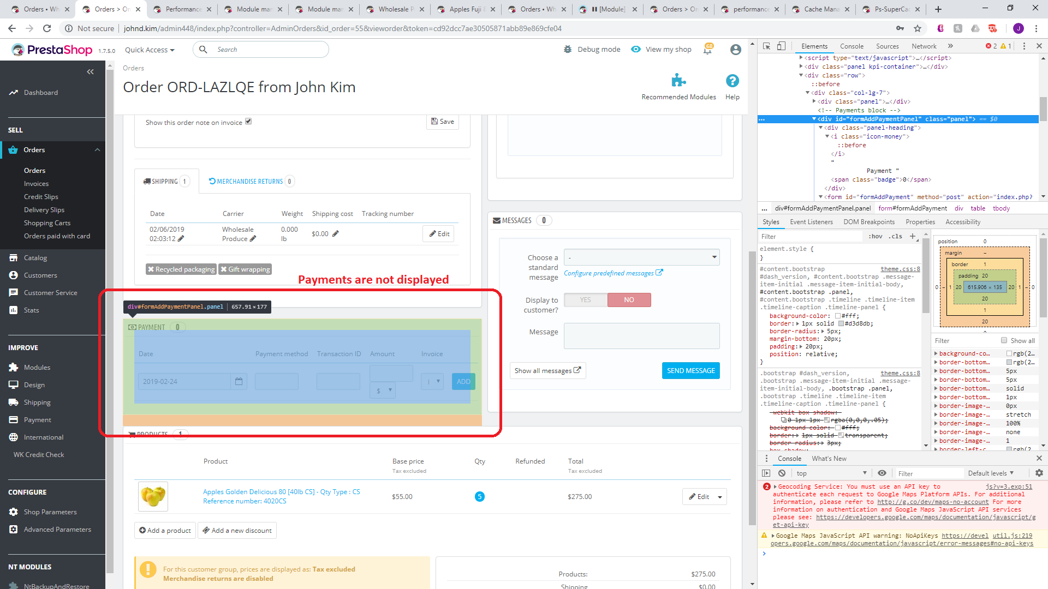Image resolution: width=1048 pixels, height=589 pixels.
Task: Open the Network tab in DevTools
Action: coord(924,46)
